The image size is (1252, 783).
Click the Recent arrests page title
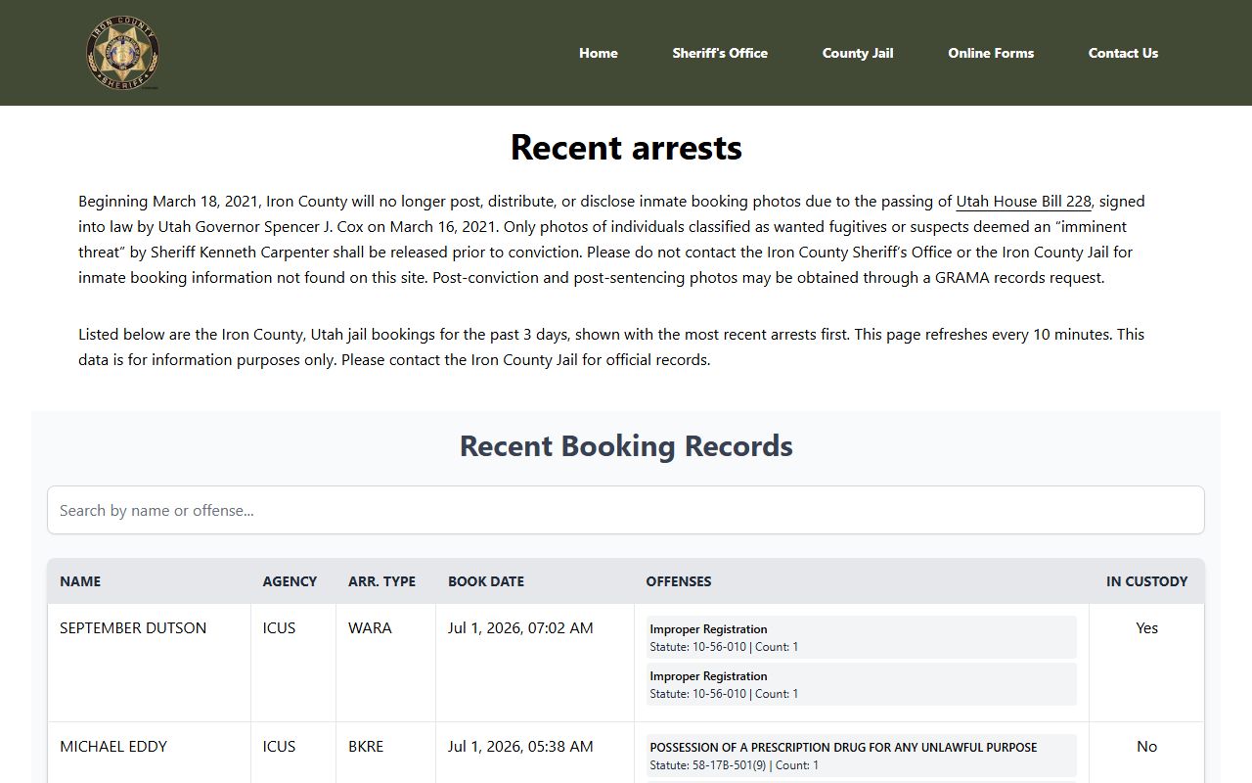pyautogui.click(x=626, y=147)
